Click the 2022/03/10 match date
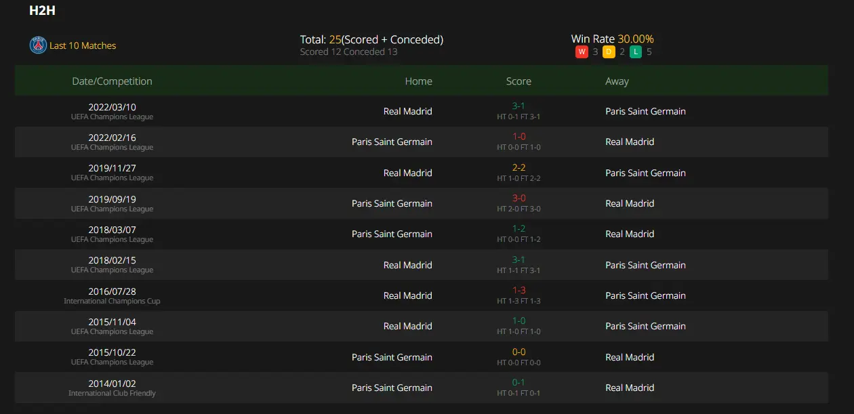 112,107
